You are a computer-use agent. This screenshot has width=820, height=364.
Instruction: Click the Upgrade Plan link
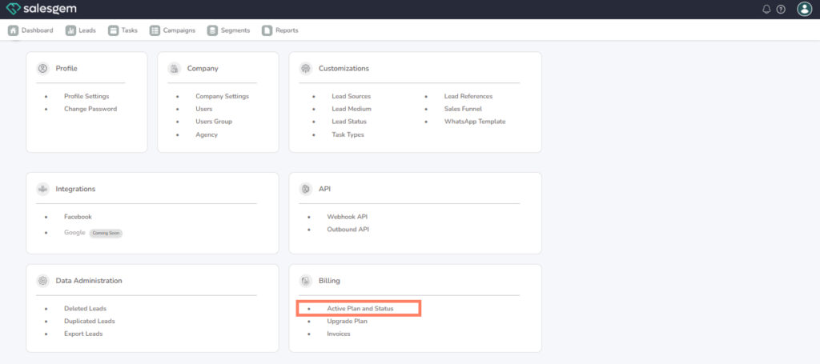click(347, 321)
